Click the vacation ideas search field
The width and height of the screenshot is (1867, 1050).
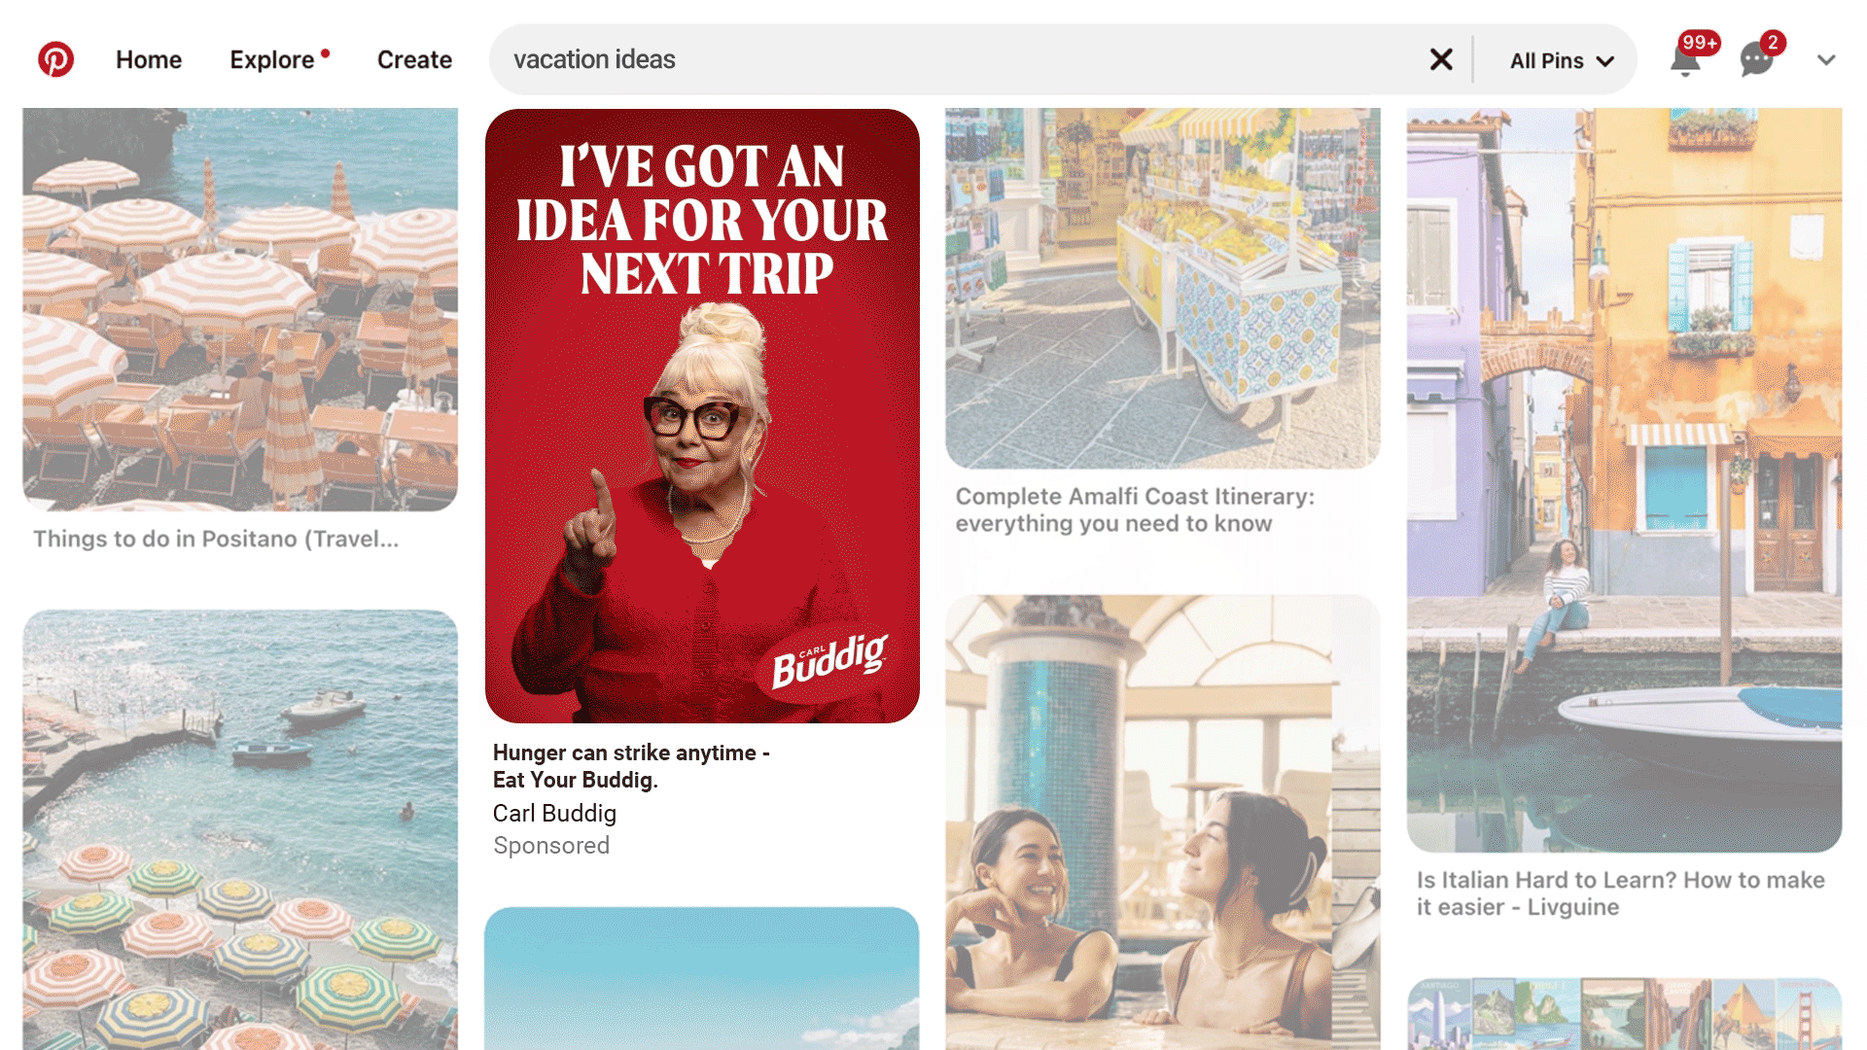958,59
